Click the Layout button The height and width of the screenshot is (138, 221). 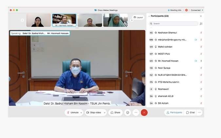click(138, 17)
